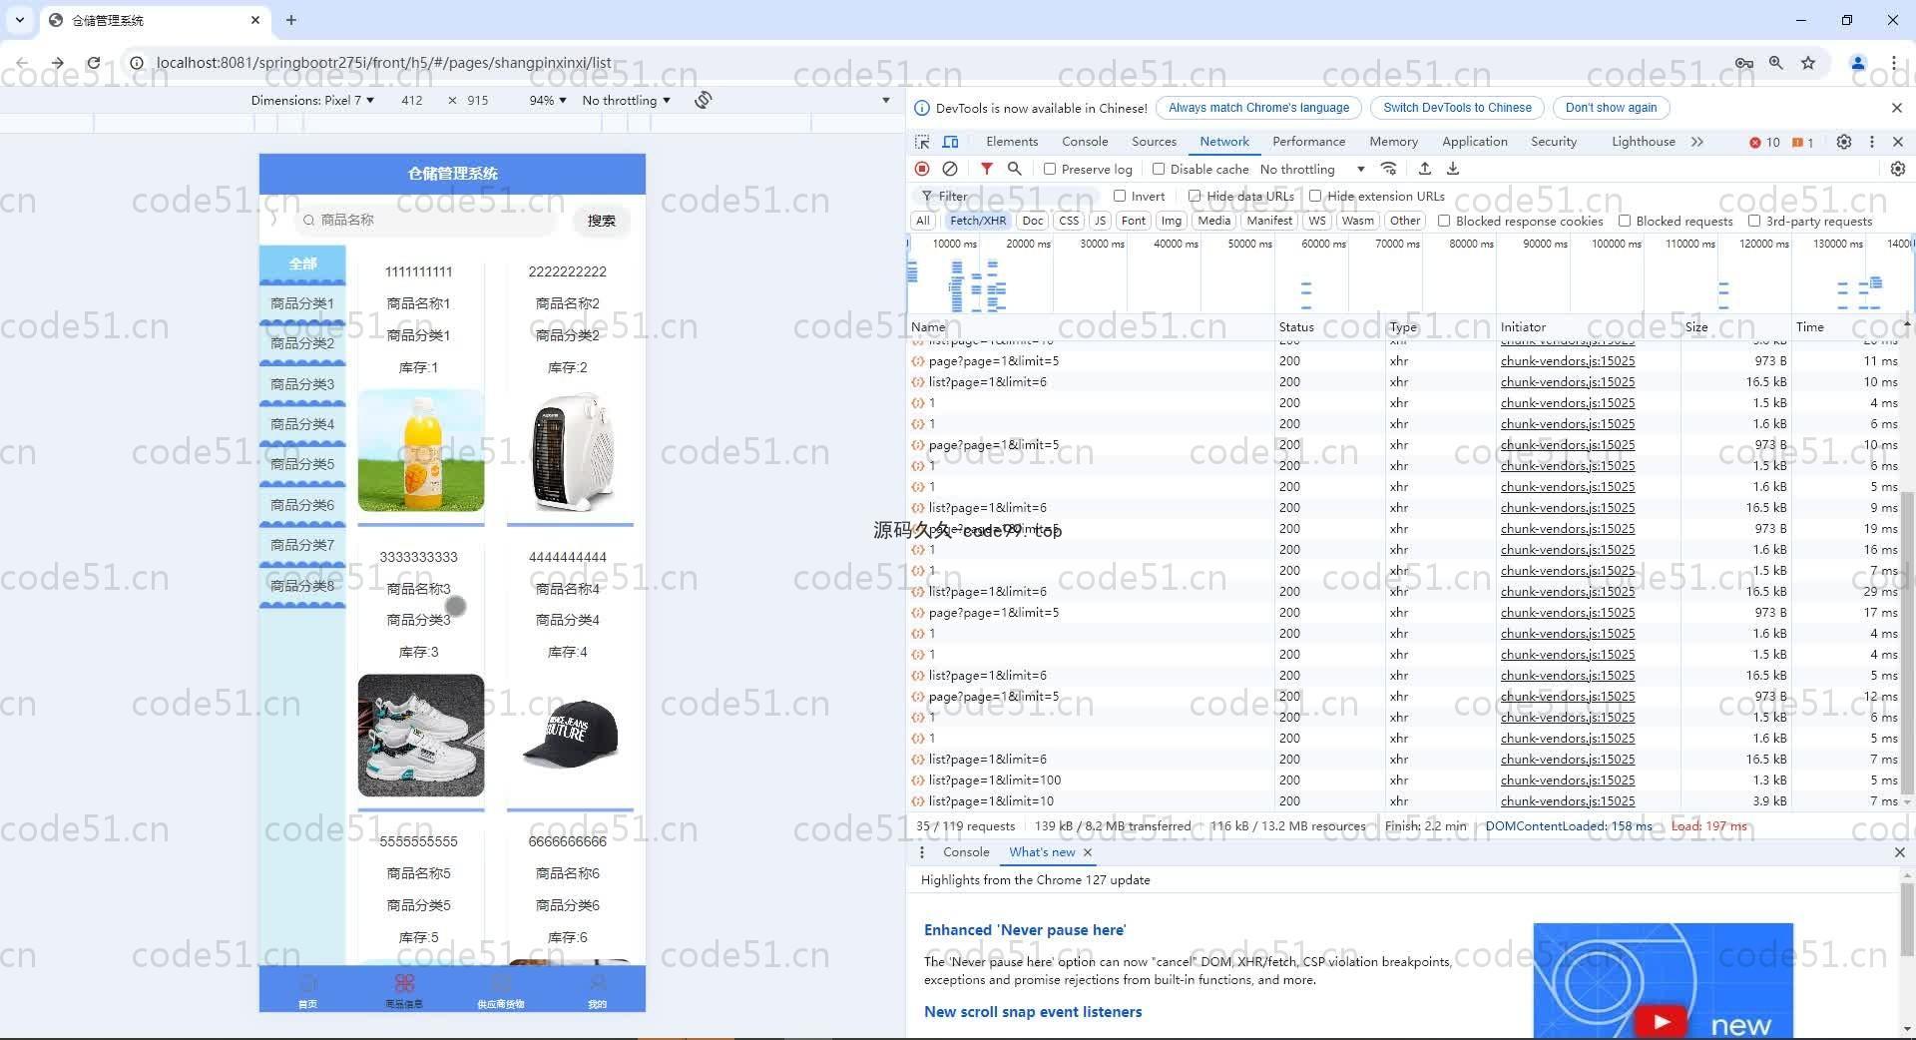Viewport: 1916px width, 1040px height.
Task: Open Chrome zoom magnifier icon
Action: point(1776,62)
